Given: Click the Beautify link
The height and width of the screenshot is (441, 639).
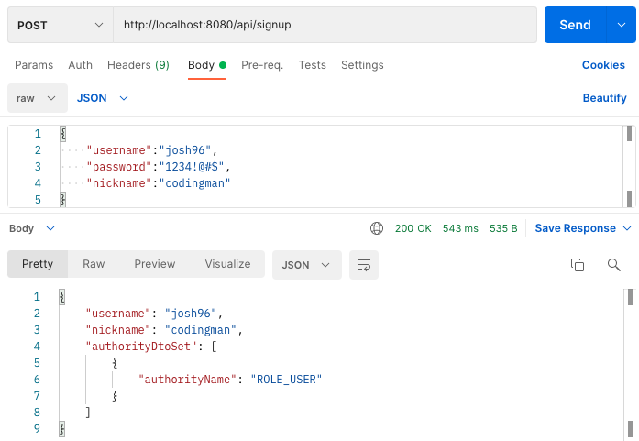Looking at the screenshot, I should pos(604,98).
